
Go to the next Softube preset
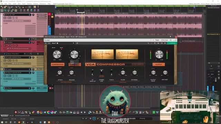(x=49, y=43)
